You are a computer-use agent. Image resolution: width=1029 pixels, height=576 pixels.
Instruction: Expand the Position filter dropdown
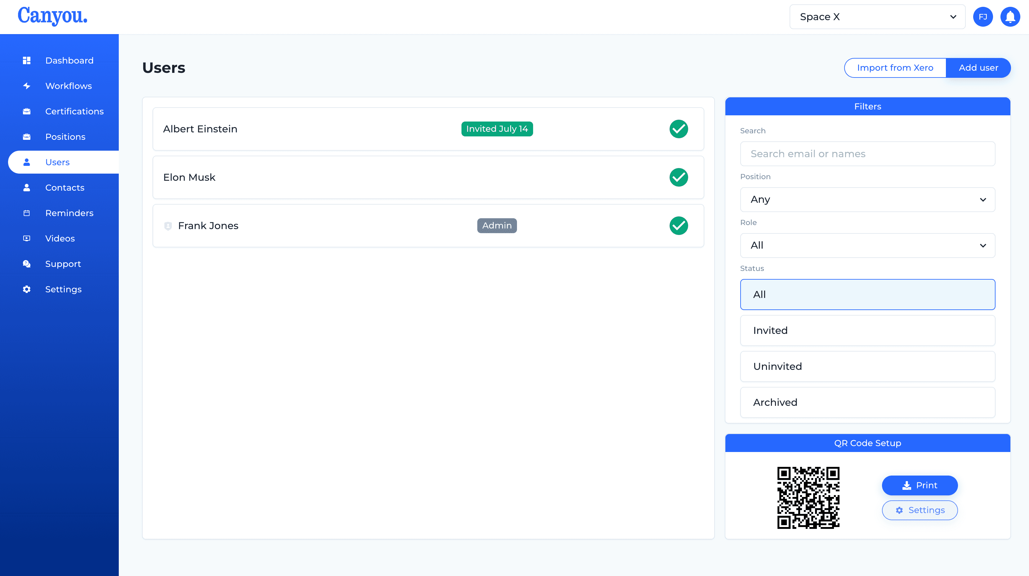(868, 199)
